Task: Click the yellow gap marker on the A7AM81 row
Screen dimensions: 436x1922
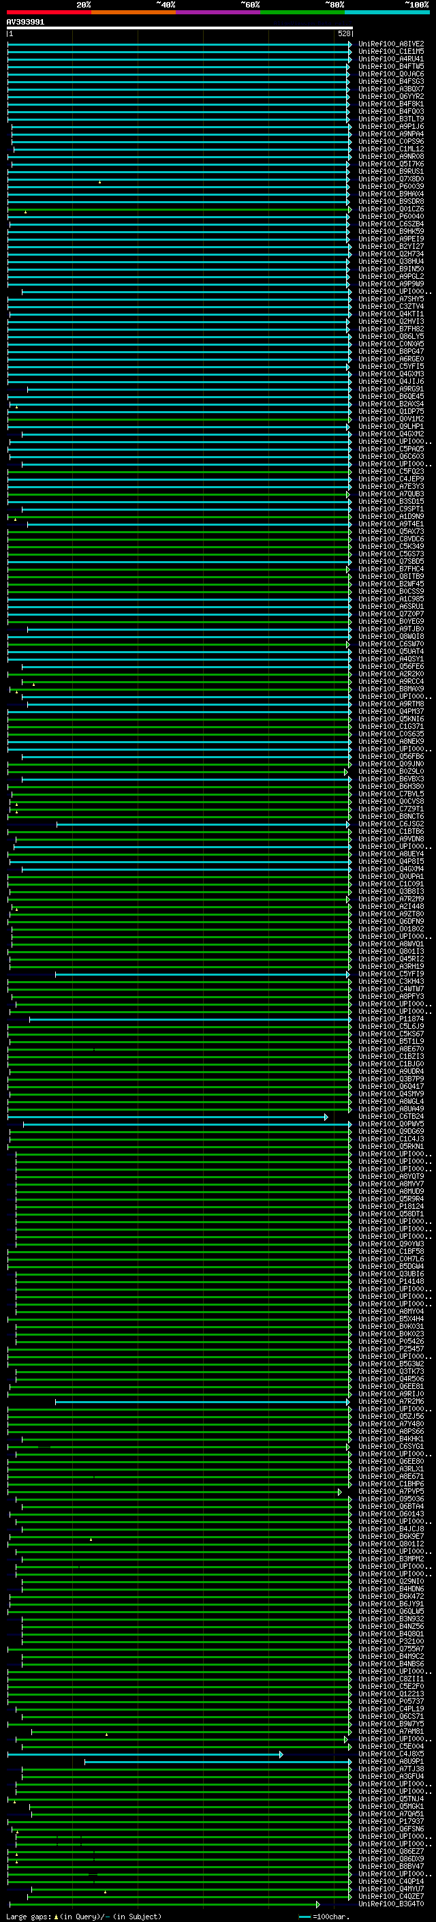Action: pos(106,1735)
